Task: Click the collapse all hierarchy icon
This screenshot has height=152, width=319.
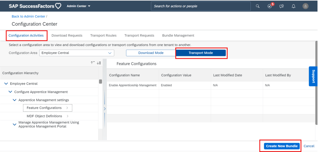Action: (93, 63)
